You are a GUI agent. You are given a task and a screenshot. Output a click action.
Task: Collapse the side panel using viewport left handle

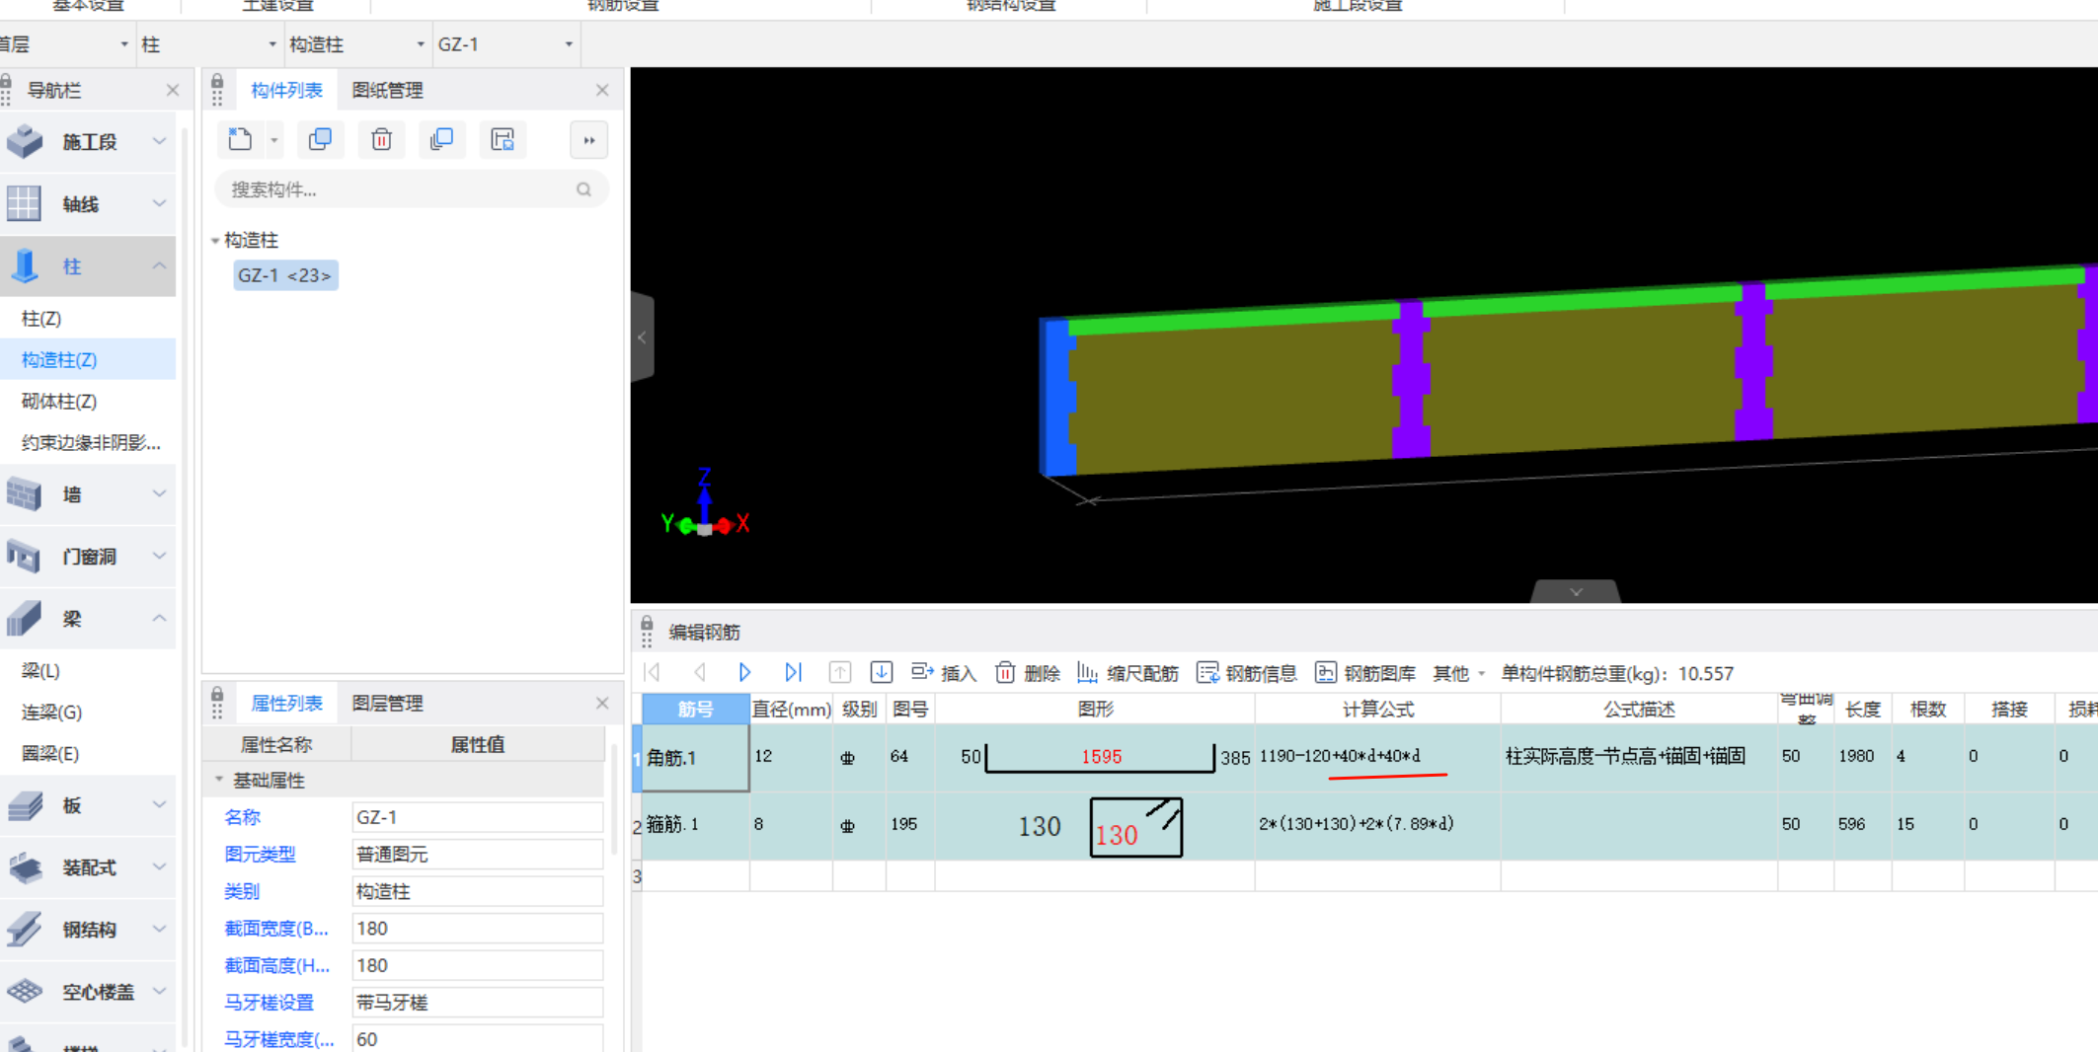[x=642, y=338]
